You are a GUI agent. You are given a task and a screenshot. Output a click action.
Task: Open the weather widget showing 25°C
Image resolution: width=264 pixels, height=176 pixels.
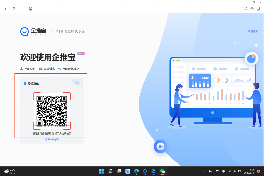(x=10, y=171)
